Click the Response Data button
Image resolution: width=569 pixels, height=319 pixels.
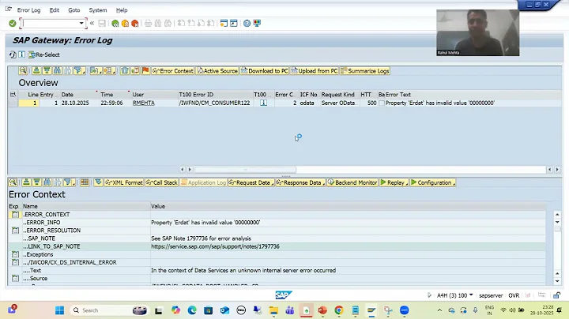pos(300,182)
